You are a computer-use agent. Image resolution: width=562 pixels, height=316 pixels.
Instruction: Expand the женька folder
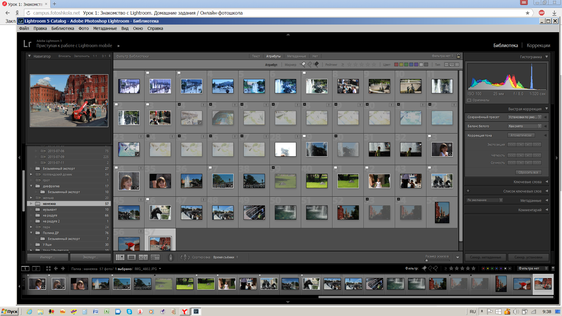[x=31, y=198]
